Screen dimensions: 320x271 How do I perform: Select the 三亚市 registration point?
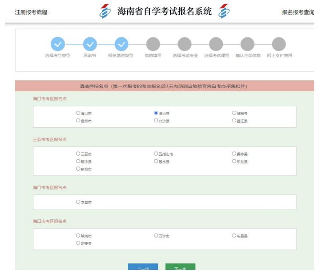tap(78, 154)
